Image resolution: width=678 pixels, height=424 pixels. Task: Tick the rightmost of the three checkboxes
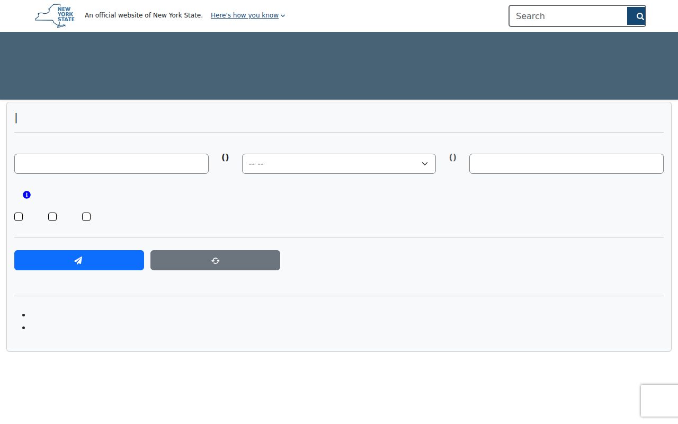point(86,217)
